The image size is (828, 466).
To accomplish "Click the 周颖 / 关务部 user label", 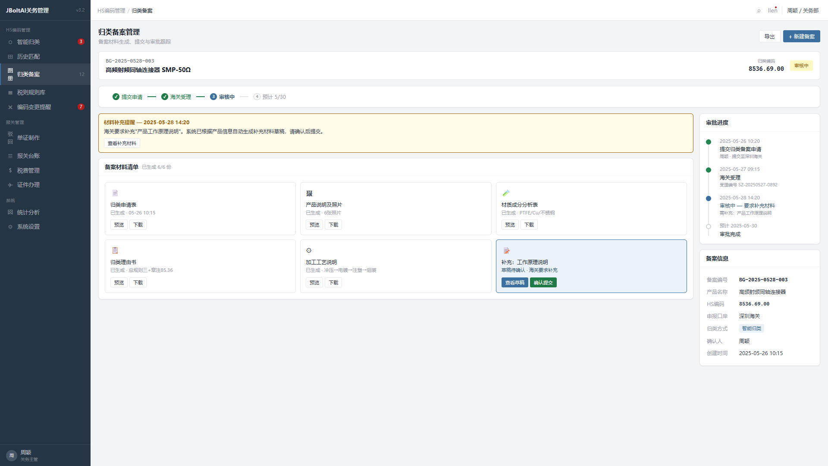I will [803, 11].
